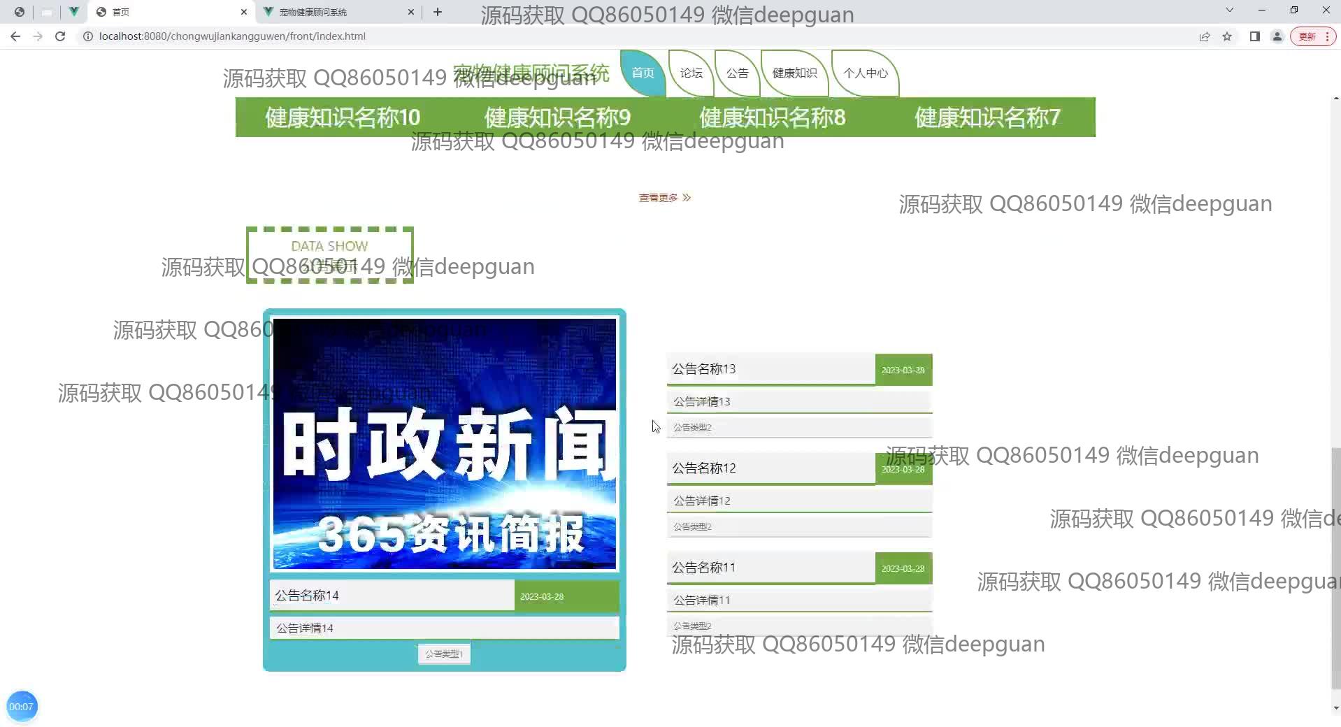Open the 个人中心 navigation item
Image resolution: width=1341 pixels, height=727 pixels.
click(865, 73)
